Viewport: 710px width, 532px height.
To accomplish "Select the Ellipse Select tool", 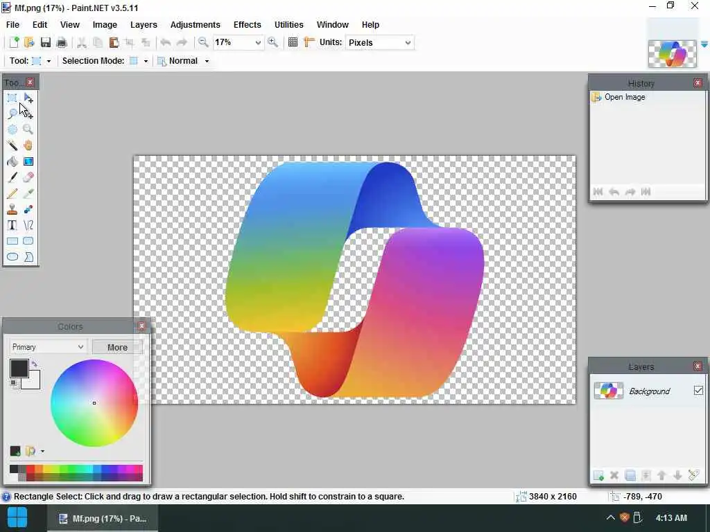I will click(12, 130).
